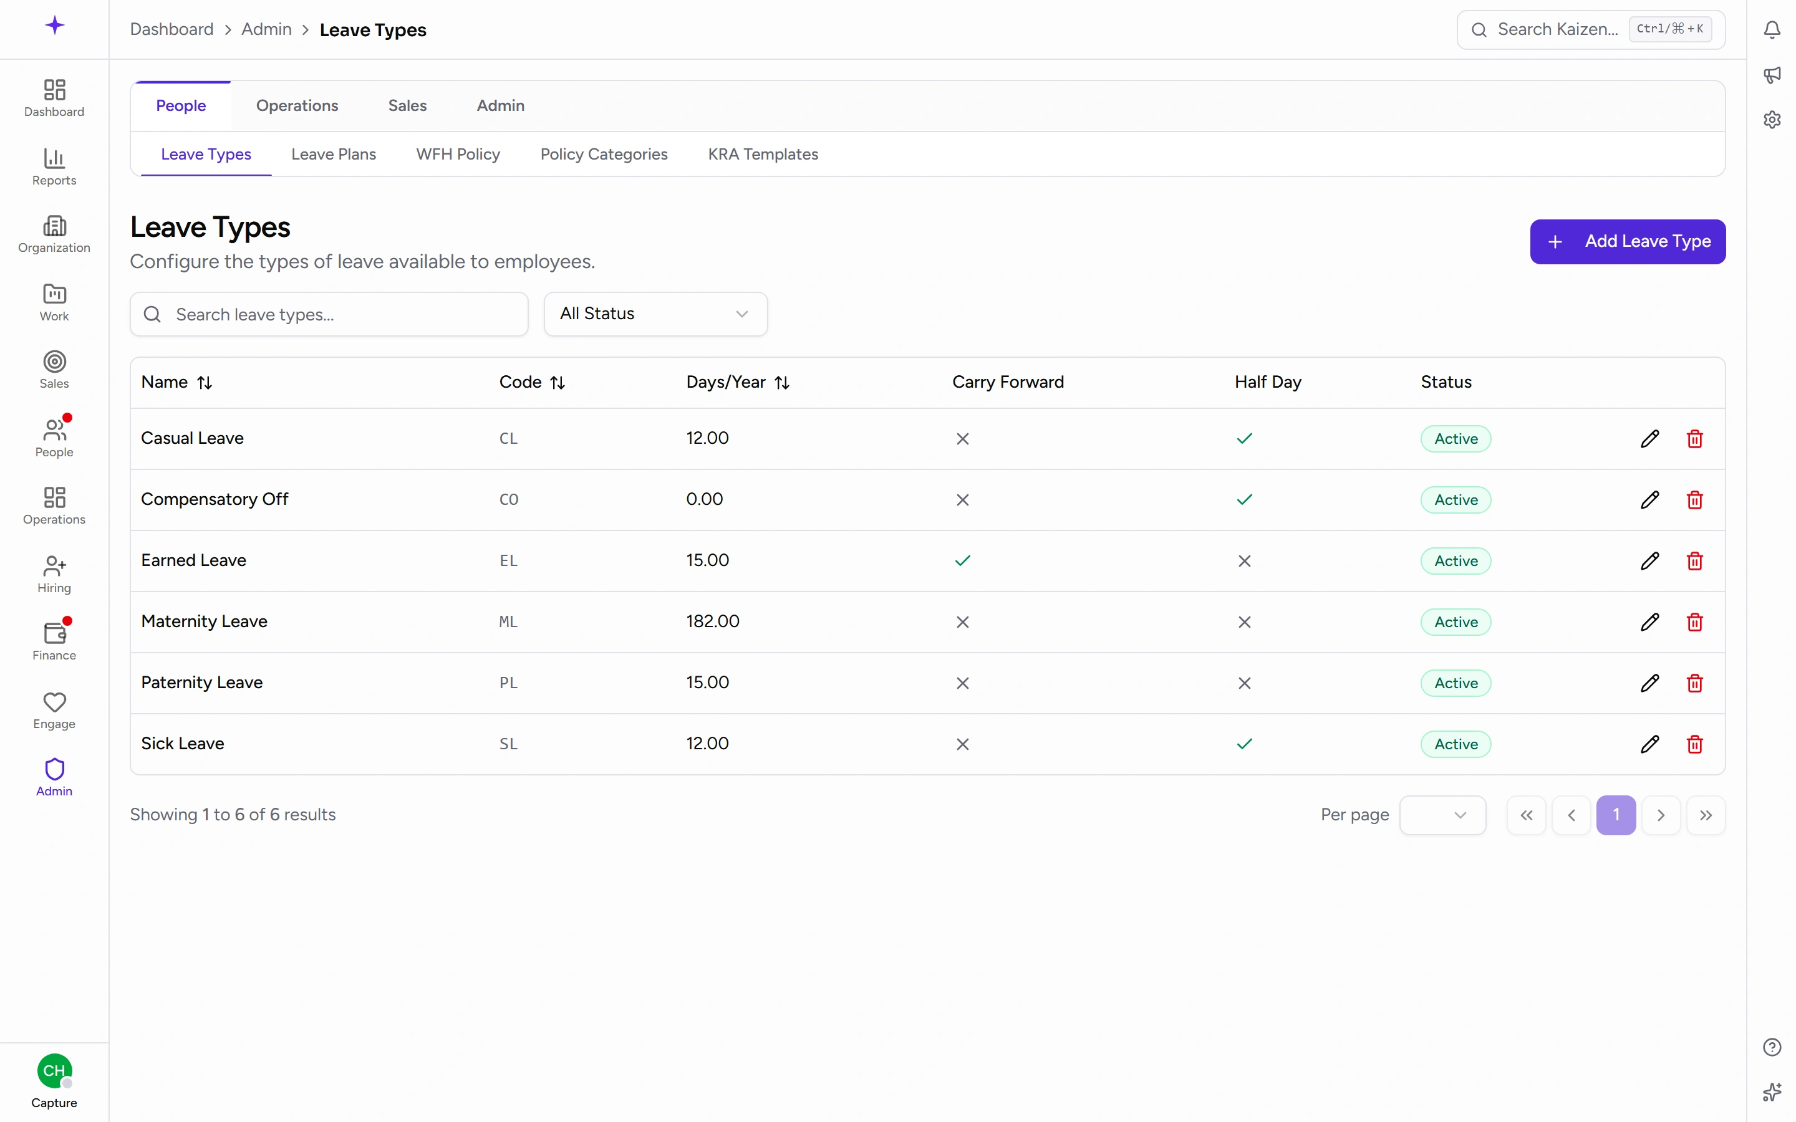Sort the table by Days/Year
Image resolution: width=1796 pixels, height=1122 pixels.
coord(738,382)
